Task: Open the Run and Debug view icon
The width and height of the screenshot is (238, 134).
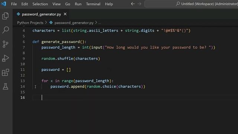Action: (x=6, y=58)
